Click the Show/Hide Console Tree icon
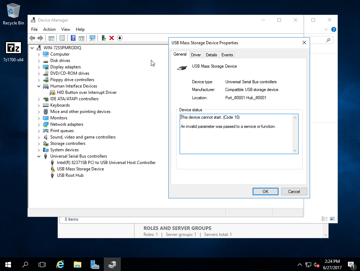The image size is (360, 271). pyautogui.click(x=51, y=38)
